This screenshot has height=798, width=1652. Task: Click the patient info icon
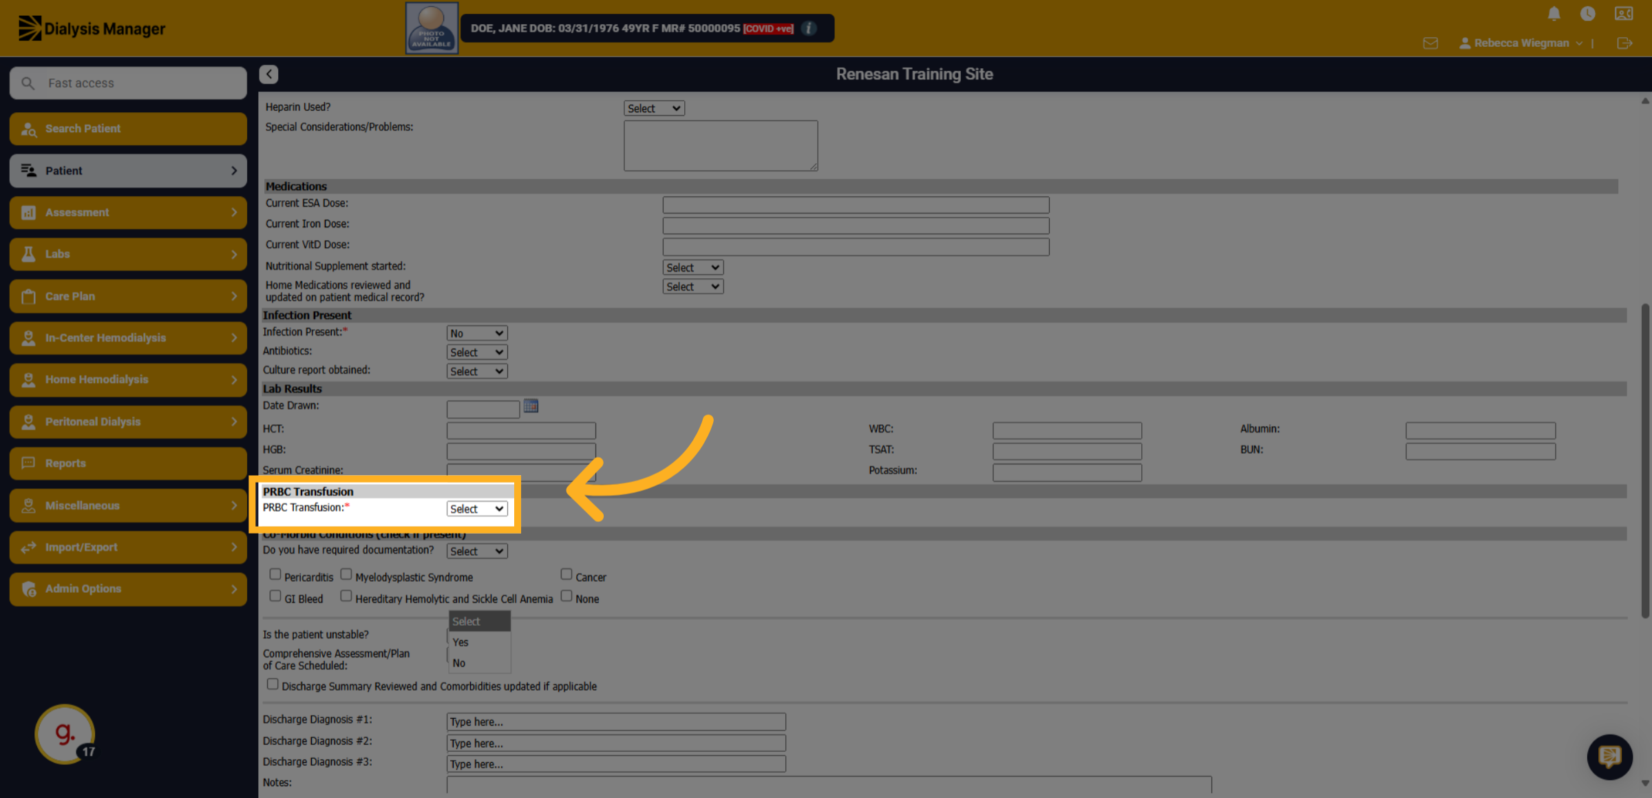(x=809, y=28)
